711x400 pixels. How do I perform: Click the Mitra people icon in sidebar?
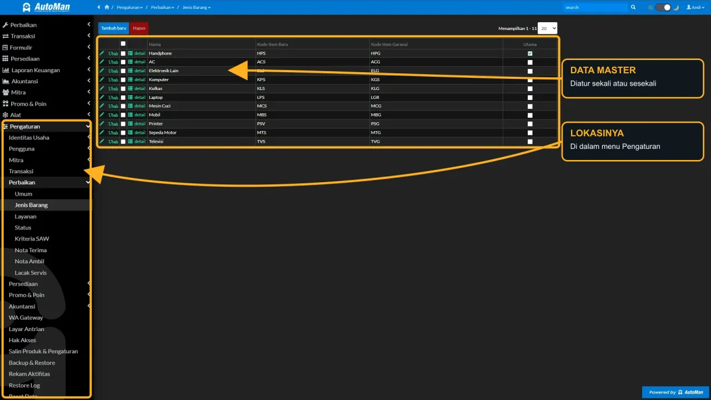coord(6,92)
